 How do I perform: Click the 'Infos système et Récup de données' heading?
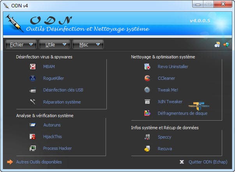click(x=165, y=128)
